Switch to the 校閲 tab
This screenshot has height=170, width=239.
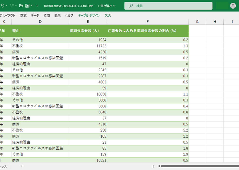click(47, 15)
